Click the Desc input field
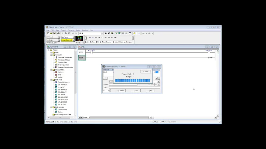The height and width of the screenshot is (149, 266). (134, 87)
